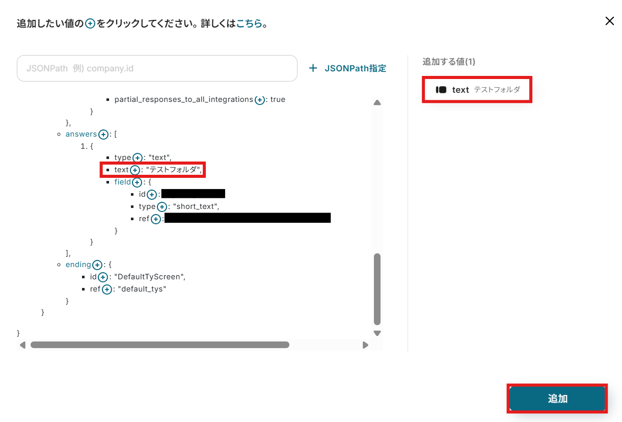Click the field key label
The image size is (622, 422).
pos(122,182)
